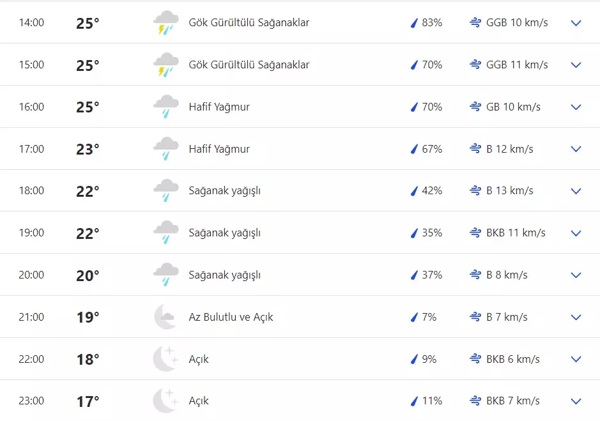Select the crescent moon icon at 21:00
The image size is (600, 421).
pos(165,316)
